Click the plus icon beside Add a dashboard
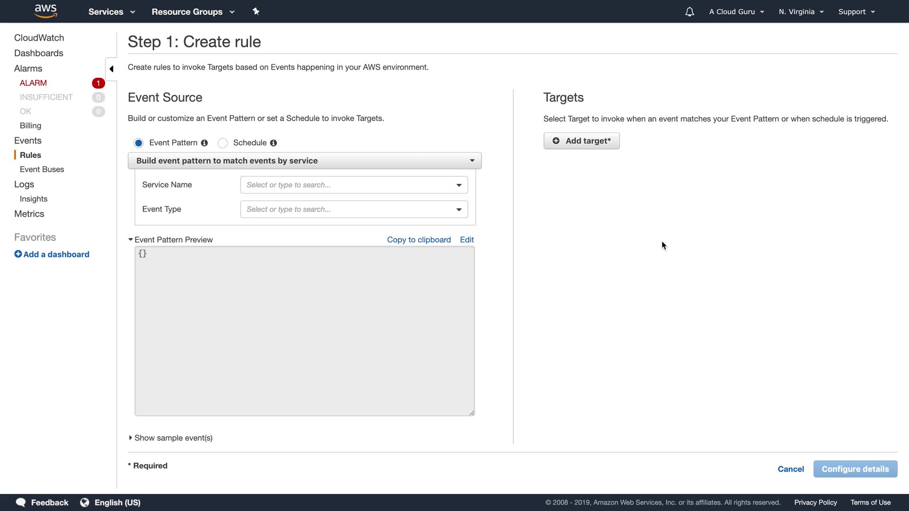Screen dimensions: 909x511 click(18, 254)
